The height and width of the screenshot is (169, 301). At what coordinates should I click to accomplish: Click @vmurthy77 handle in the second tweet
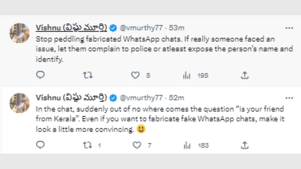(x=141, y=98)
